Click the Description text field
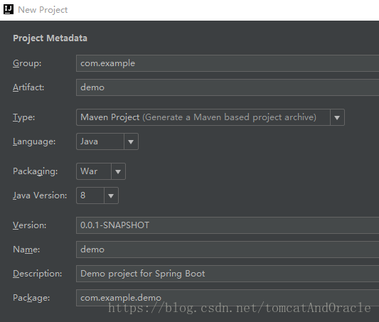This screenshot has height=322, width=379. coord(228,274)
